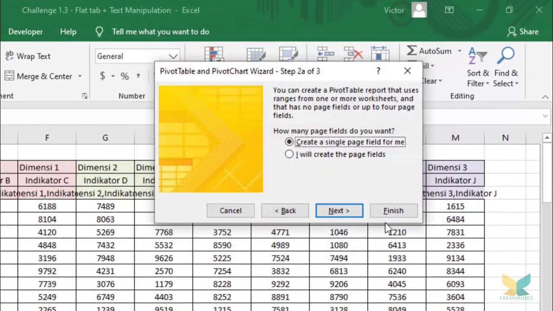Viewport: 553px width, 311px height.
Task: Open Ribbon Display Options
Action: click(449, 10)
